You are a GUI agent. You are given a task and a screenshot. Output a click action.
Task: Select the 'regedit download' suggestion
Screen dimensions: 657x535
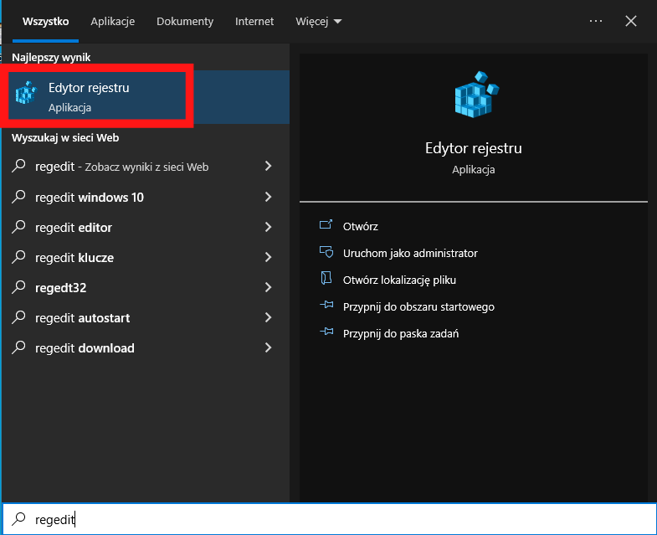point(146,348)
